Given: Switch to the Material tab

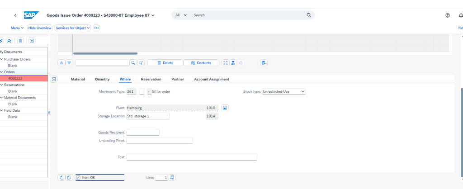Looking at the screenshot, I should 78,79.
